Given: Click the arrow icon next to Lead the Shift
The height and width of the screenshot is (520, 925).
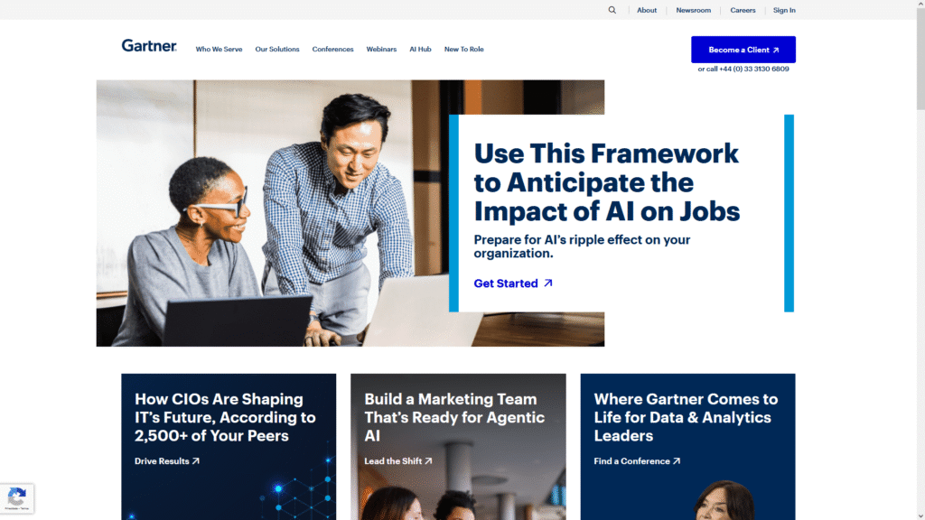Looking at the screenshot, I should (x=429, y=461).
